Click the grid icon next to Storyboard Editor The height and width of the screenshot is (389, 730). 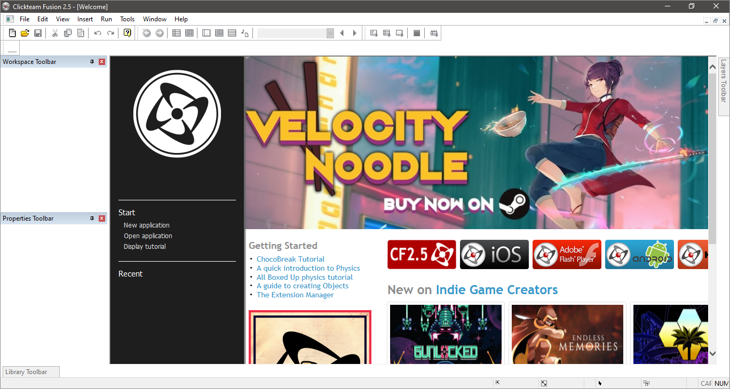(x=189, y=33)
